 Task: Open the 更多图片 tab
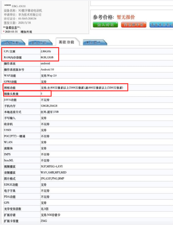[94, 42]
